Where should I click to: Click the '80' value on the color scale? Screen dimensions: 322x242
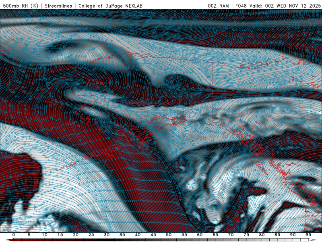(x=262, y=235)
